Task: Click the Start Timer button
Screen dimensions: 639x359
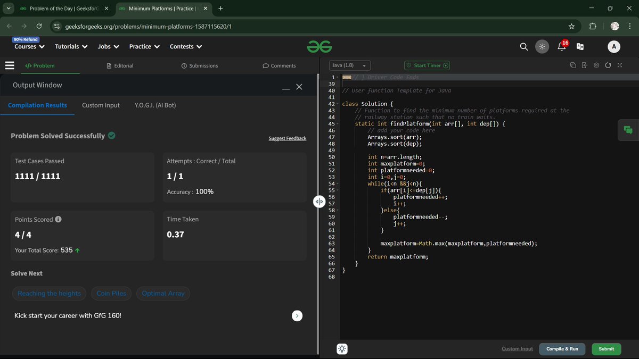Action: coord(427,65)
